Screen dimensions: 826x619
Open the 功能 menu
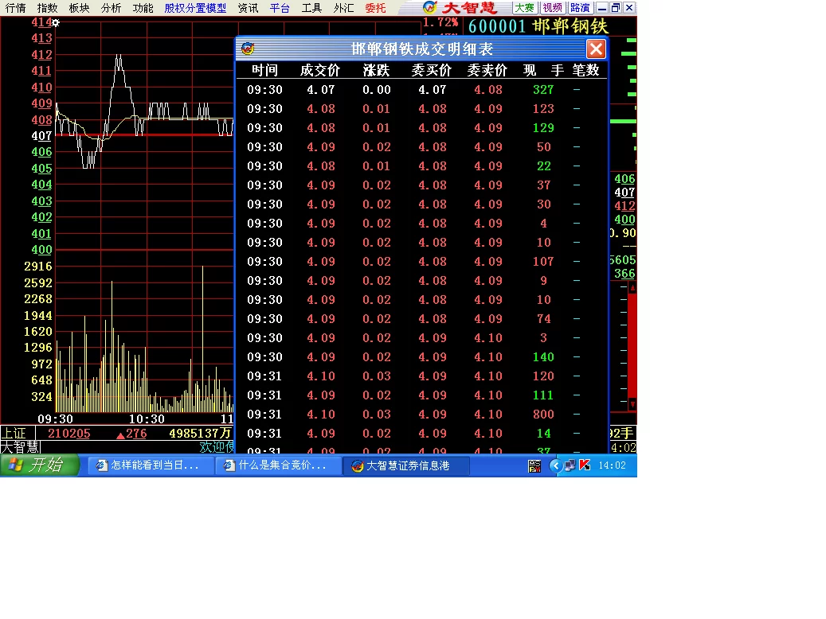pyautogui.click(x=143, y=8)
